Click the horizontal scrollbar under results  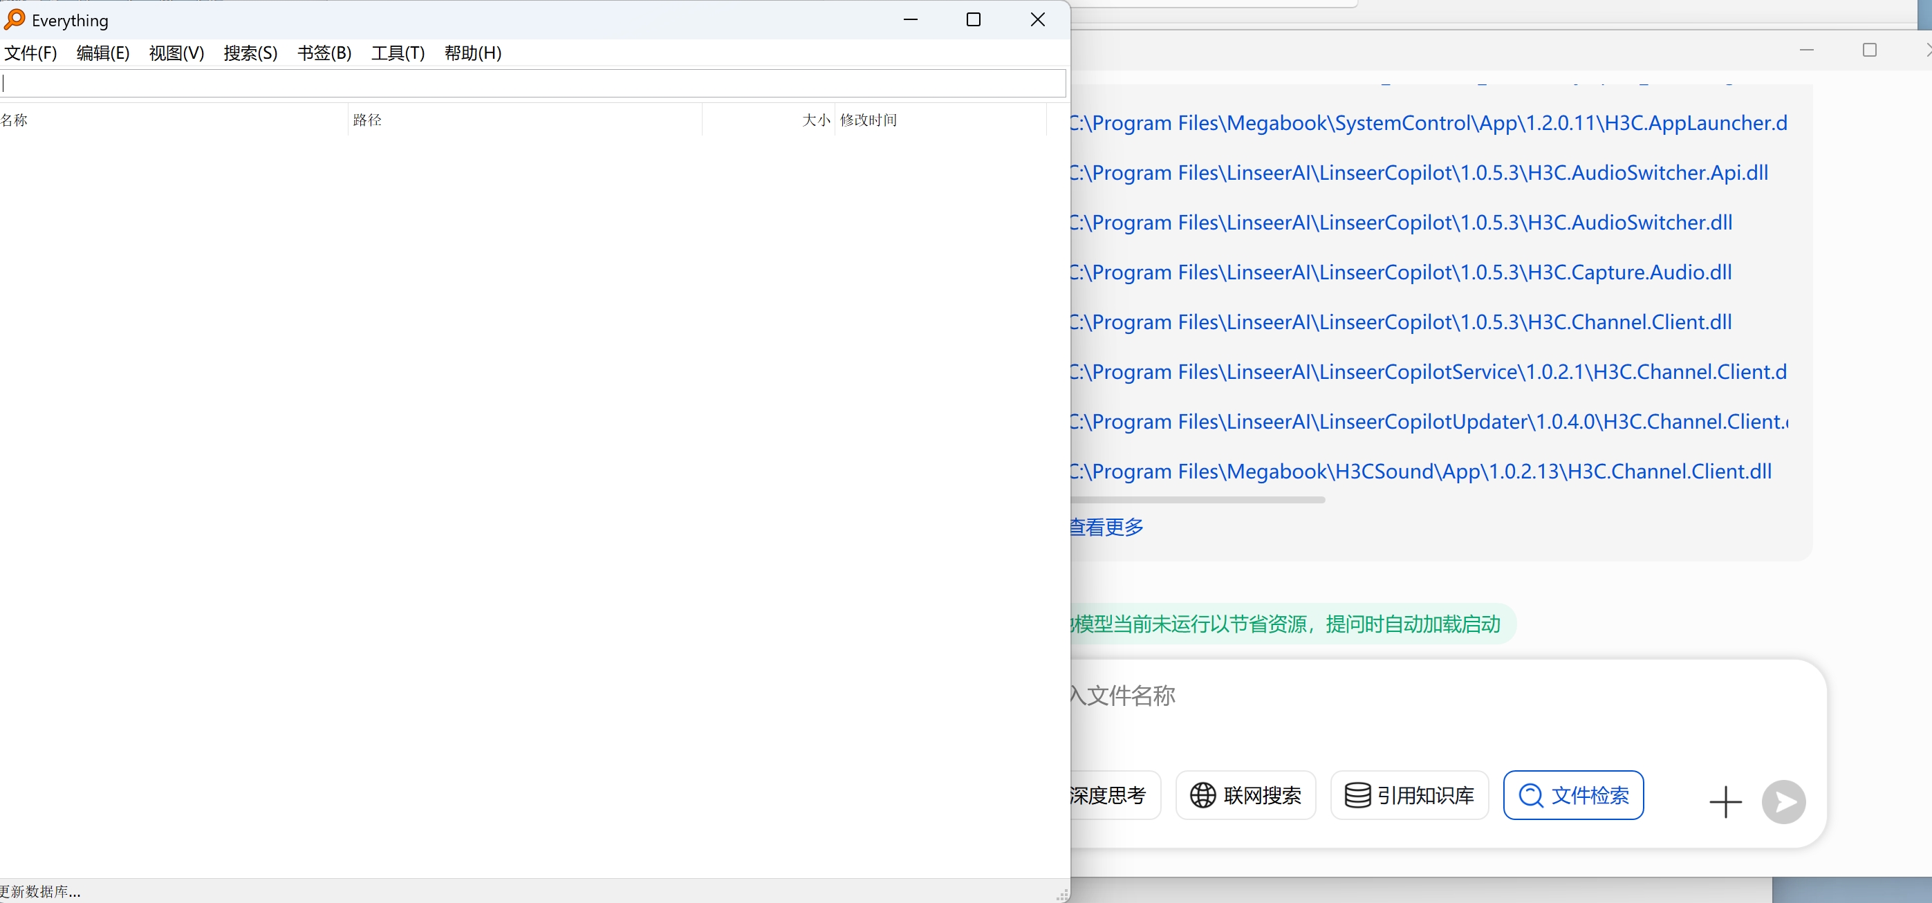point(1198,499)
